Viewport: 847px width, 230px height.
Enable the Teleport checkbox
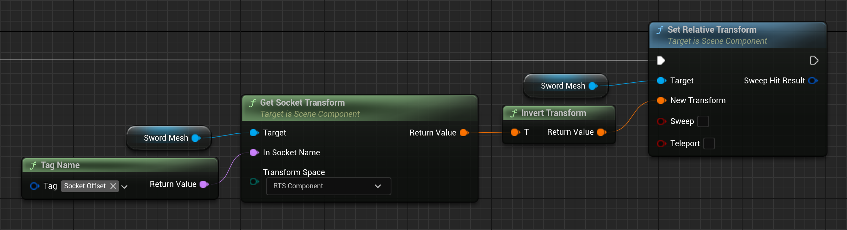click(x=709, y=143)
